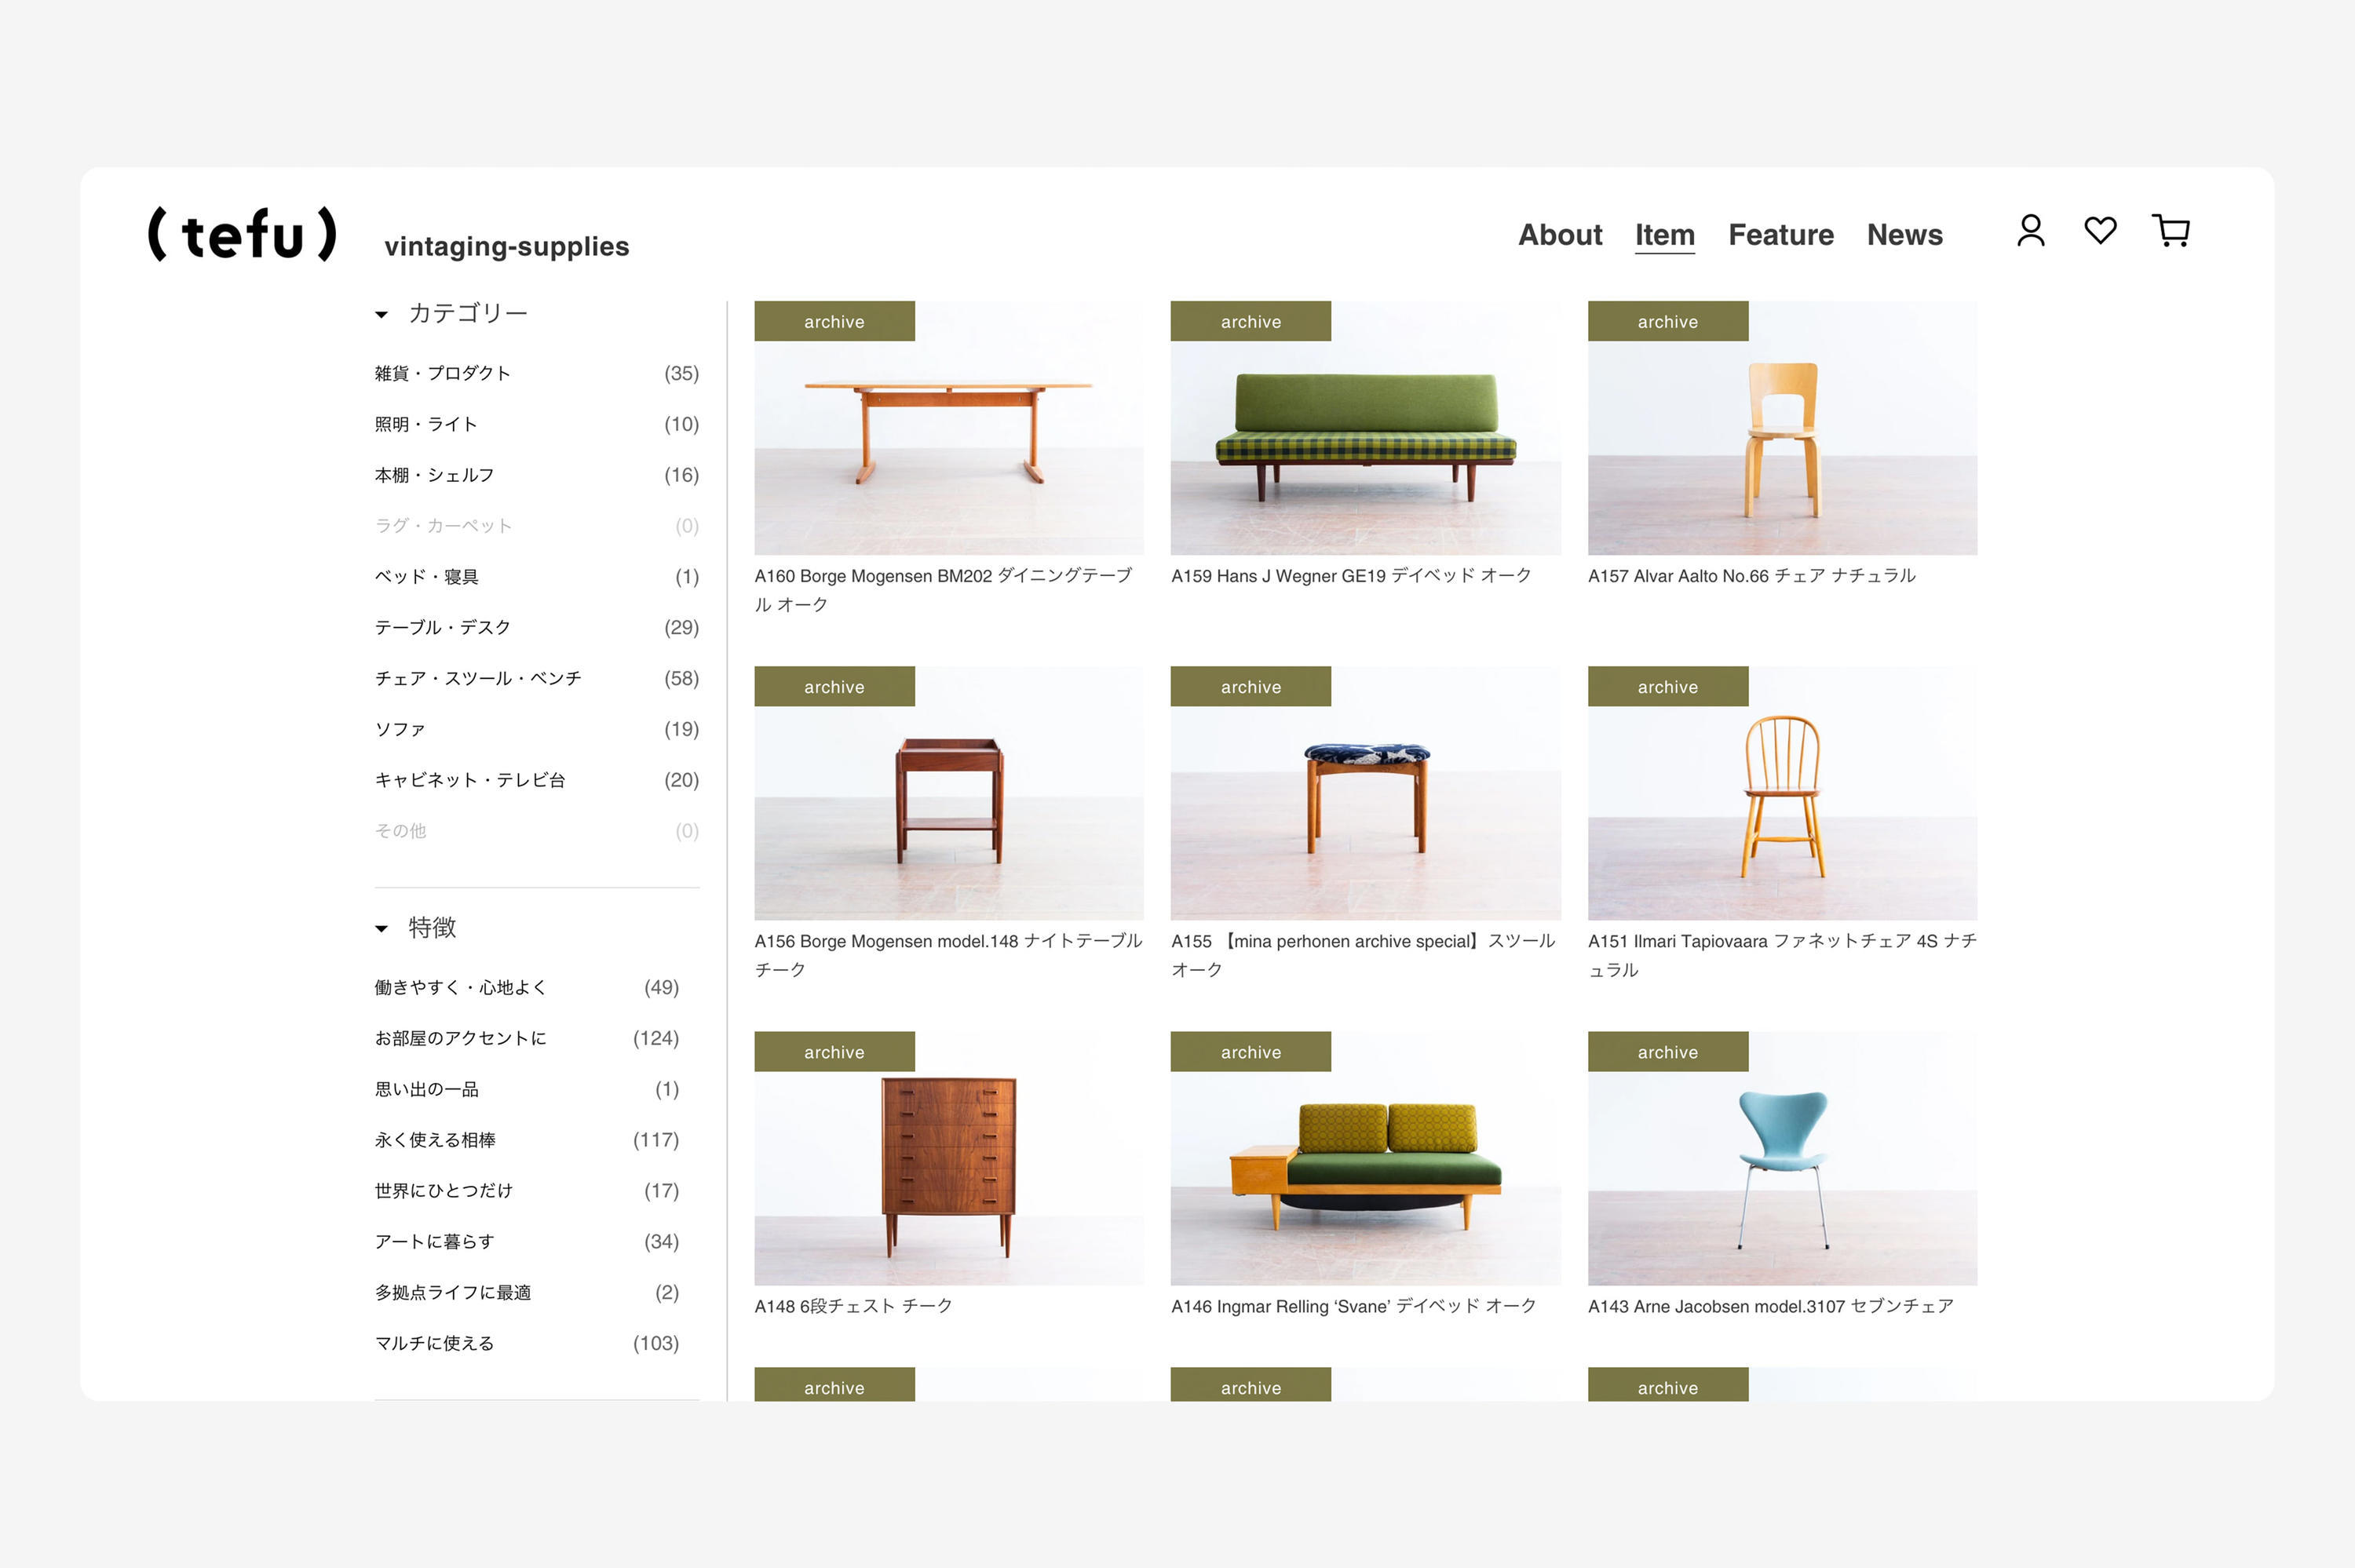Click the A160 Borge Mogensen BM202 title
The image size is (2355, 1568).
[944, 590]
